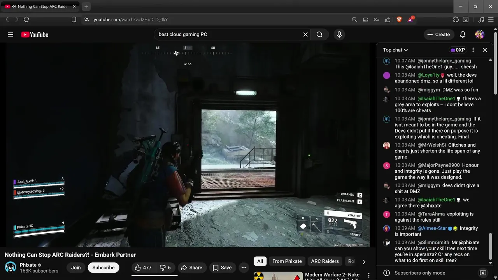This screenshot has width=498, height=280.
Task: Show more filter chips arrow
Action: 364,261
